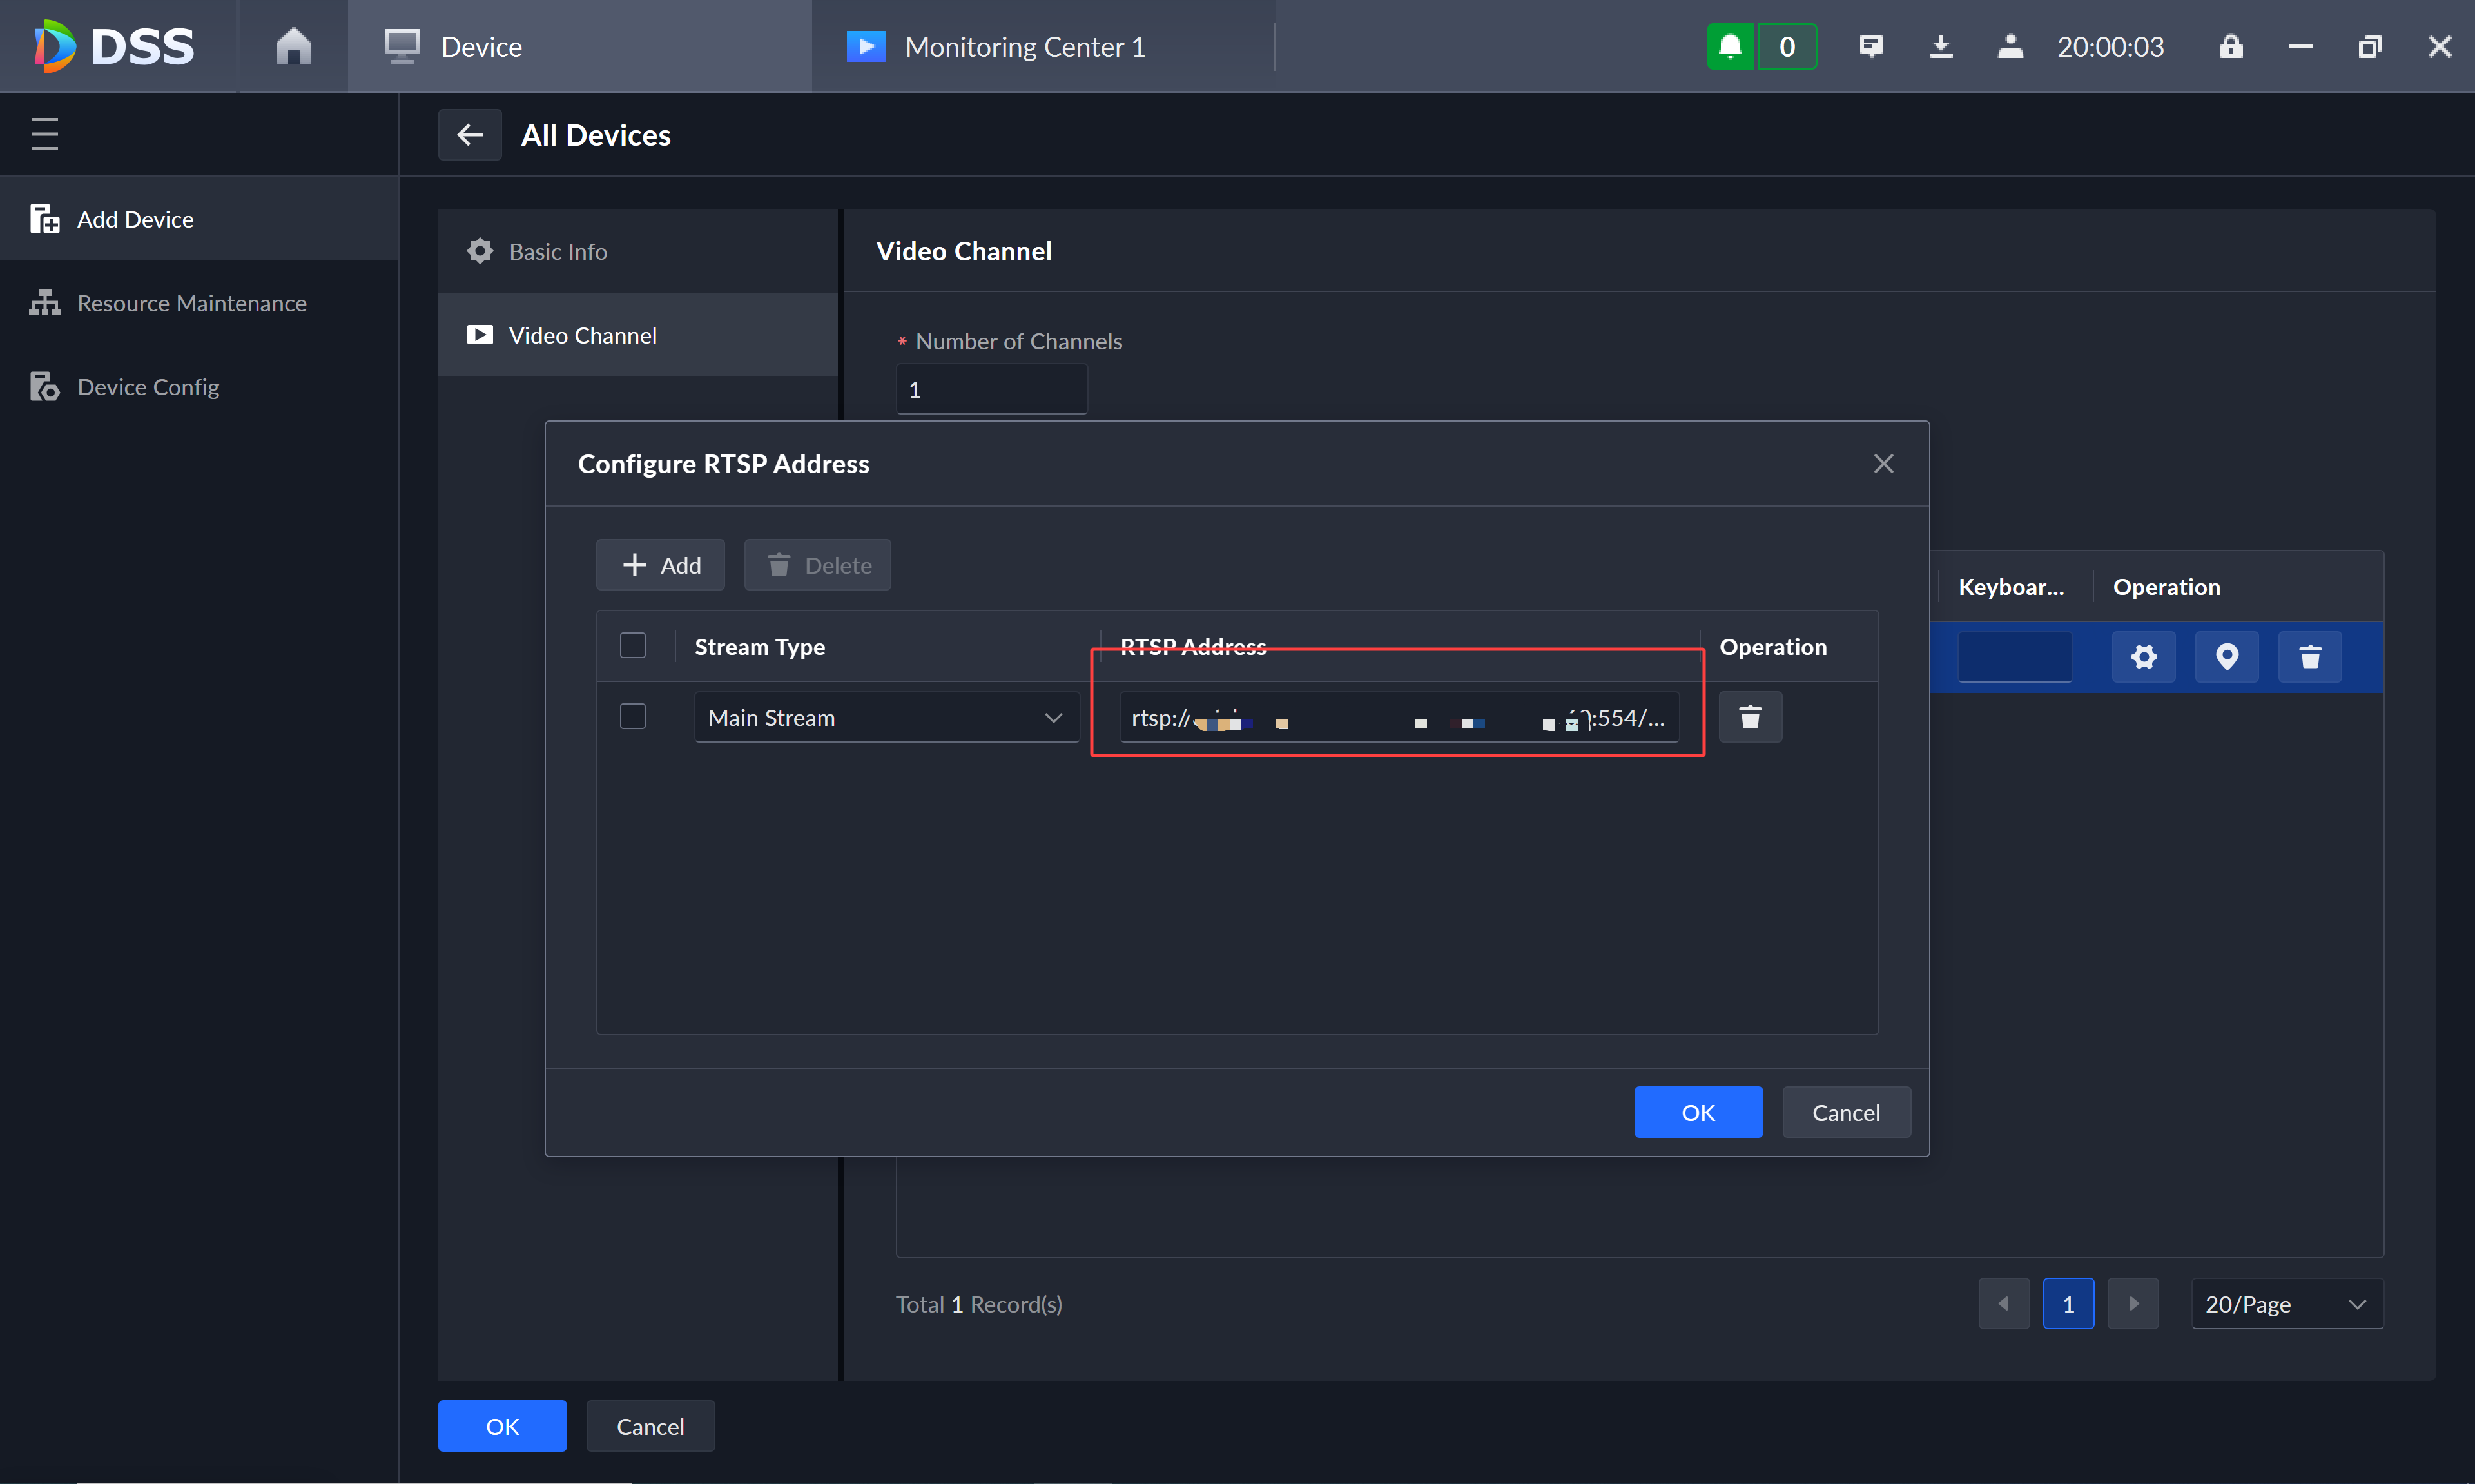Select the Video Channel section
Screen dimensions: 2475x1484
point(637,335)
